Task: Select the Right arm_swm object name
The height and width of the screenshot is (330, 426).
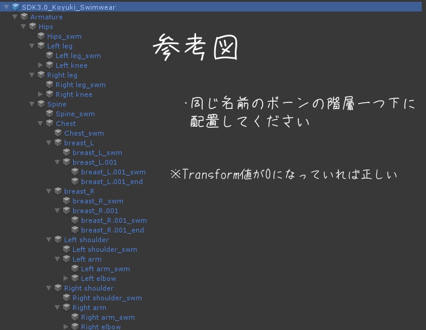Action: pos(108,317)
